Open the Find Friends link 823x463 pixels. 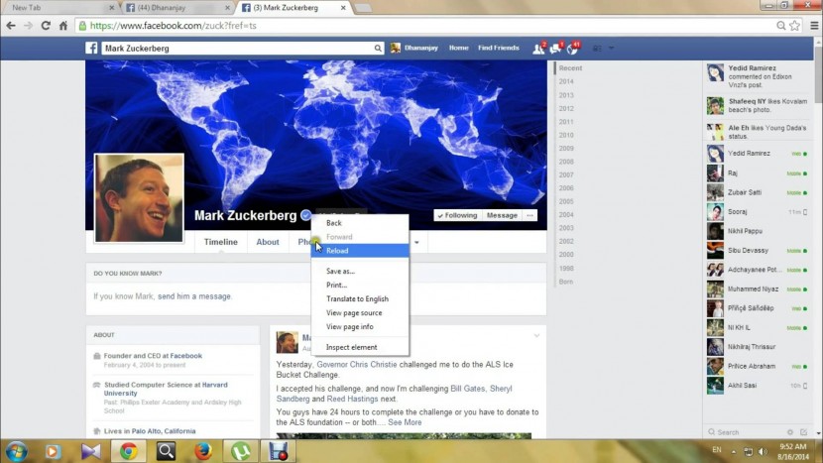[x=498, y=48]
